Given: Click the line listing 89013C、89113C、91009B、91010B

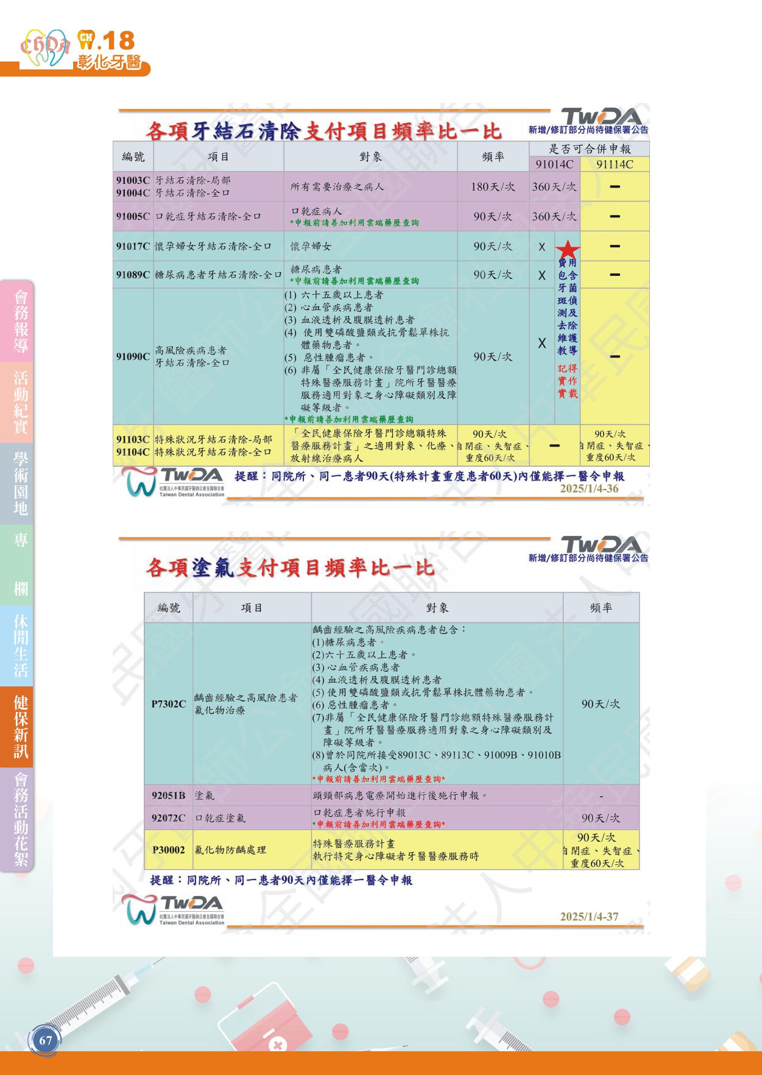Looking at the screenshot, I should (437, 755).
